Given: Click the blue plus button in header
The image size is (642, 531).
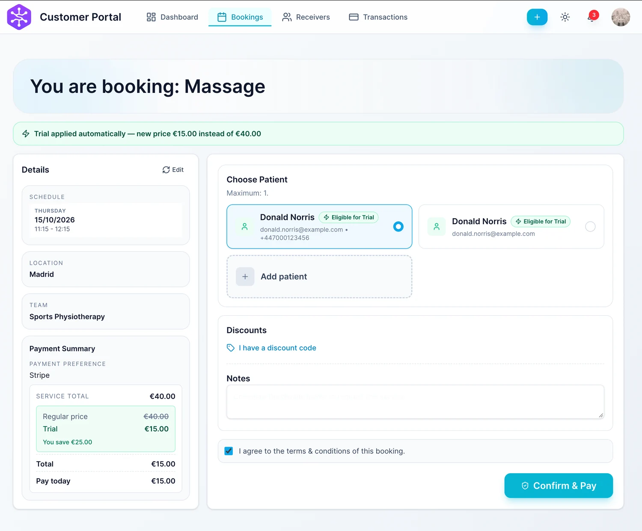Looking at the screenshot, I should pyautogui.click(x=537, y=17).
